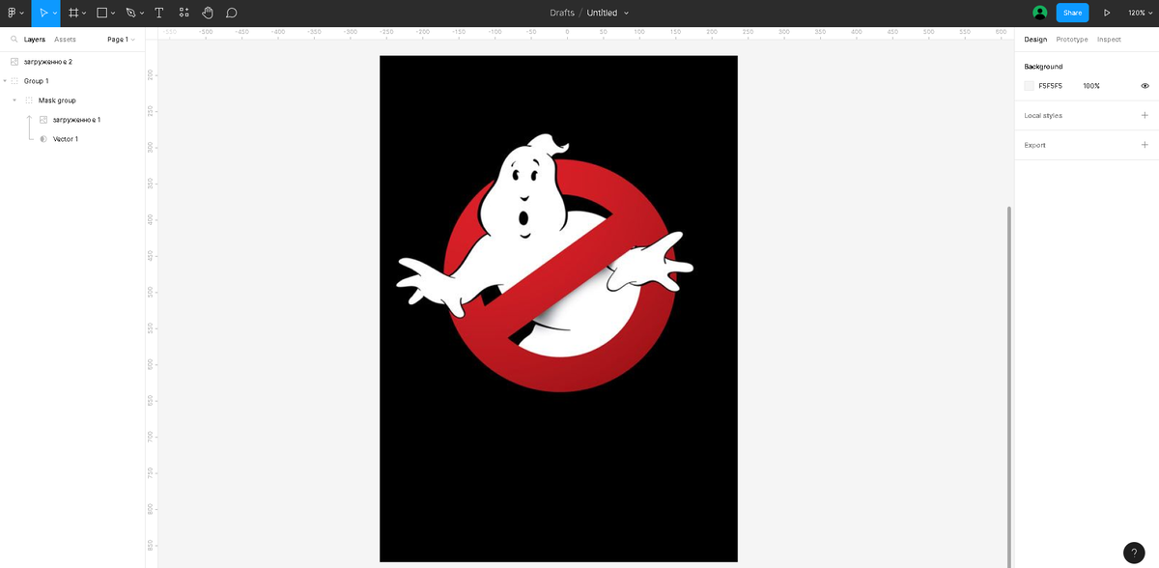Image resolution: width=1159 pixels, height=568 pixels.
Task: Click the image icon of загруженное 2
Action: (14, 62)
